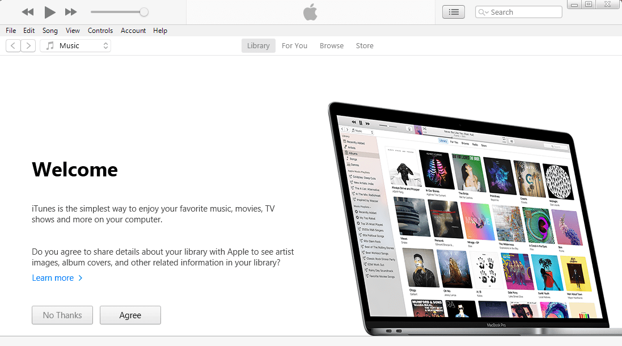Click the music note icon beside Music selector

tap(49, 45)
